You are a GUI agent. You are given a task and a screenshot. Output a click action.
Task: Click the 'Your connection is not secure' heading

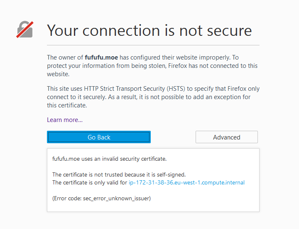(149, 30)
